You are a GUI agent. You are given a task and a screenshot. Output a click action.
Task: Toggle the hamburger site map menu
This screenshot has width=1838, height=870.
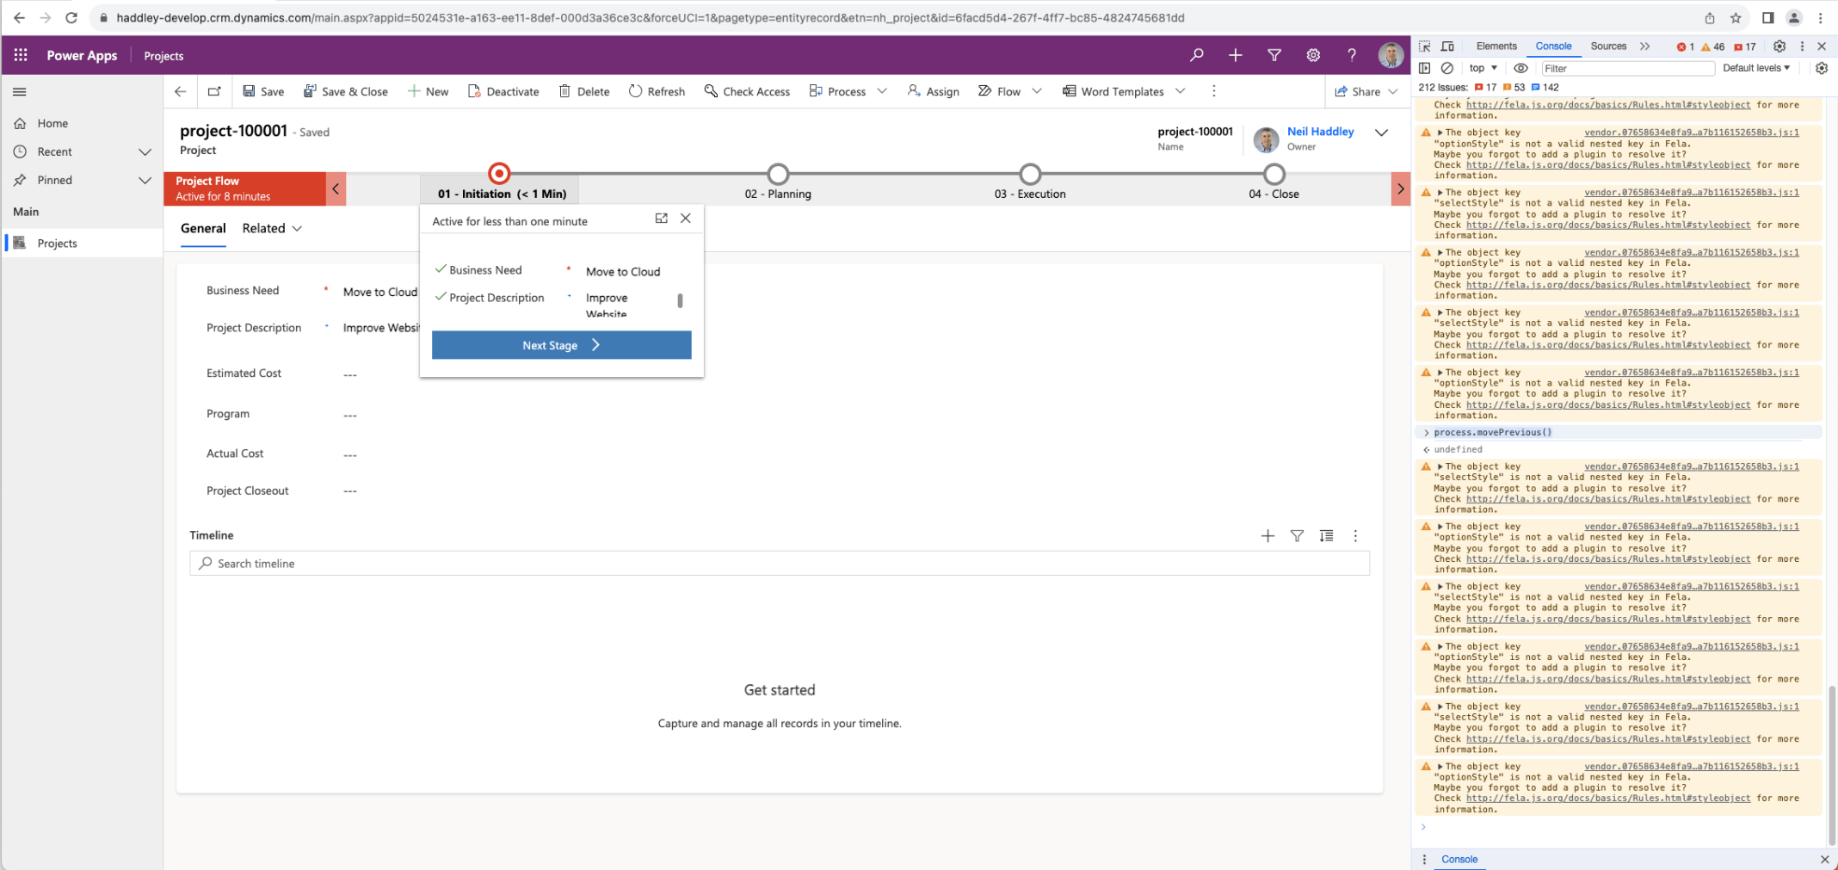coord(20,91)
